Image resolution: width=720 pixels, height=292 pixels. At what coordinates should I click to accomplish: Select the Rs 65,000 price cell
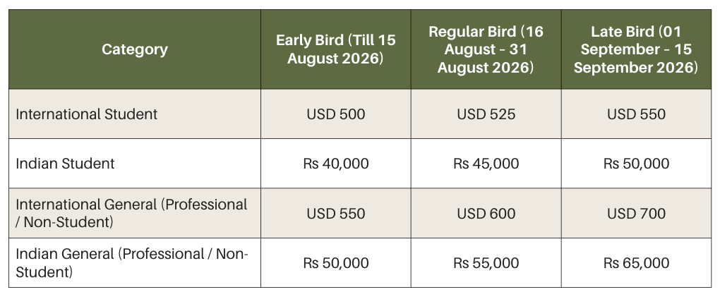pos(636,262)
